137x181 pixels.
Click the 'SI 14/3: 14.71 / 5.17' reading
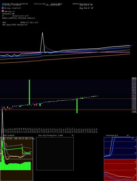(x=21, y=16)
